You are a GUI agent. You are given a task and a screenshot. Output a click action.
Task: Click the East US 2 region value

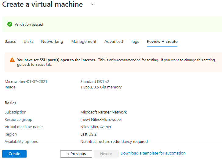tap(89, 134)
